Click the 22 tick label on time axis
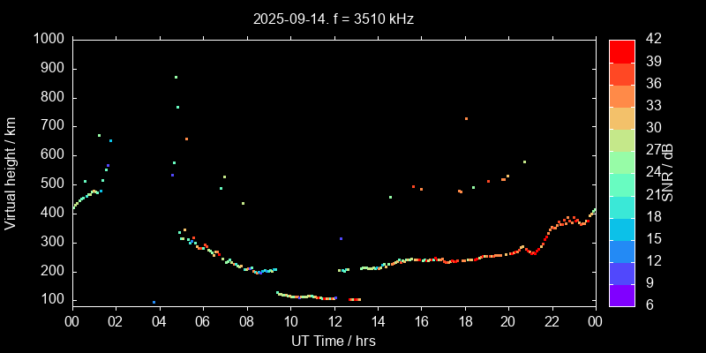This screenshot has width=706, height=353. 552,321
